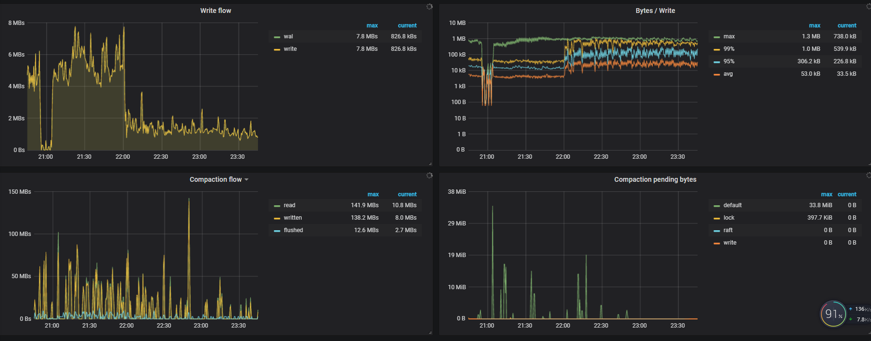Click the green color line icon beside wal
The width and height of the screenshot is (871, 341).
tap(277, 37)
